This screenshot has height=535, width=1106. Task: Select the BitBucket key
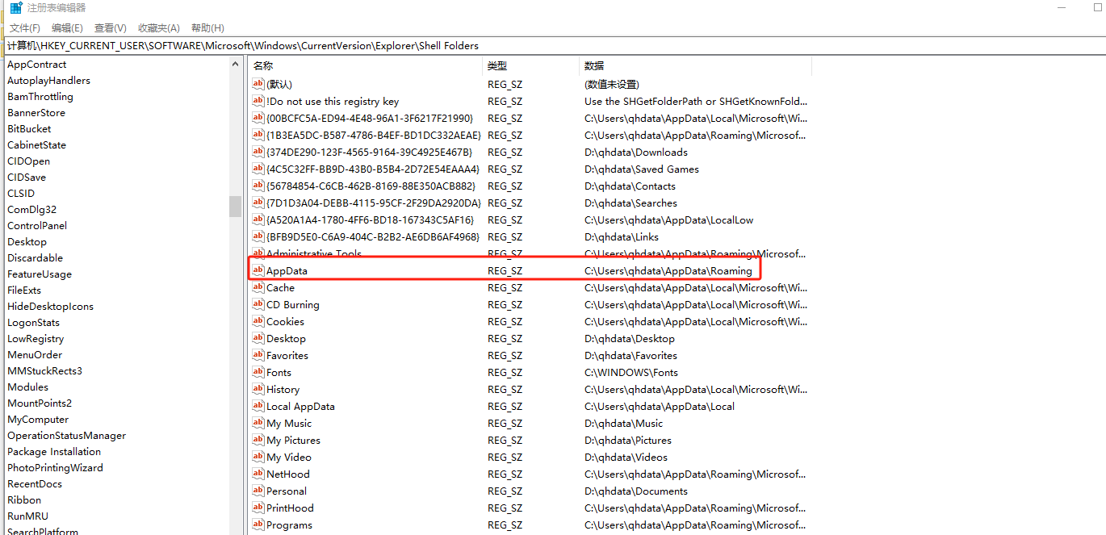coord(29,129)
